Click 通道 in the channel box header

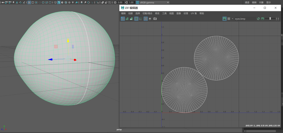[247, 2]
